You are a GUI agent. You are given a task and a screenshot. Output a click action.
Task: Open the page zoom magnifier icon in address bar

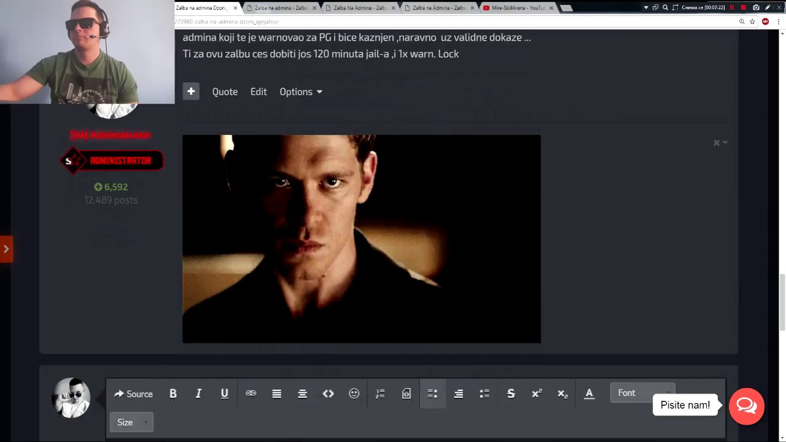742,21
